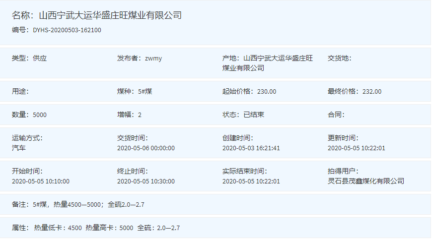Click the start time 2020-05-05 10:10:00

(x=41, y=181)
